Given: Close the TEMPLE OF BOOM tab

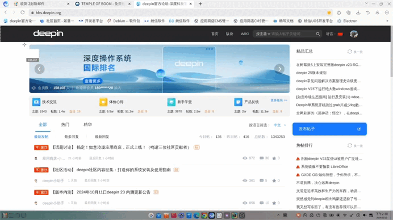Looking at the screenshot, I should coord(129,4).
